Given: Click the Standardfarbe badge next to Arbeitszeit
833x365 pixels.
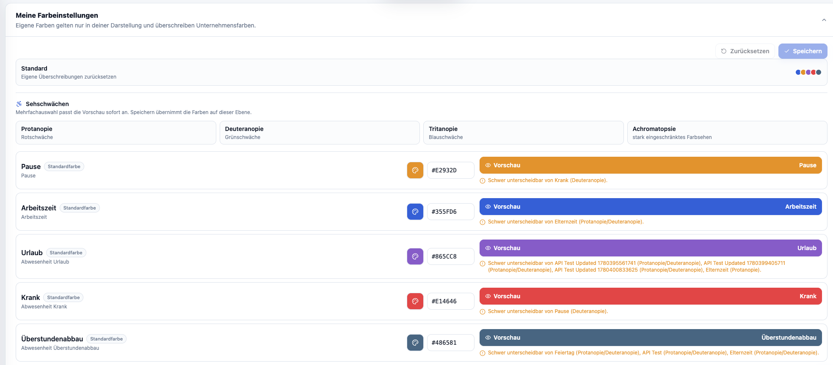Looking at the screenshot, I should click(x=80, y=208).
